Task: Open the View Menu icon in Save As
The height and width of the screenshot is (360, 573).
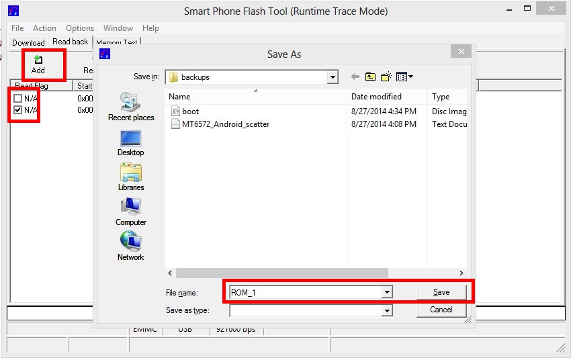Action: [x=404, y=77]
